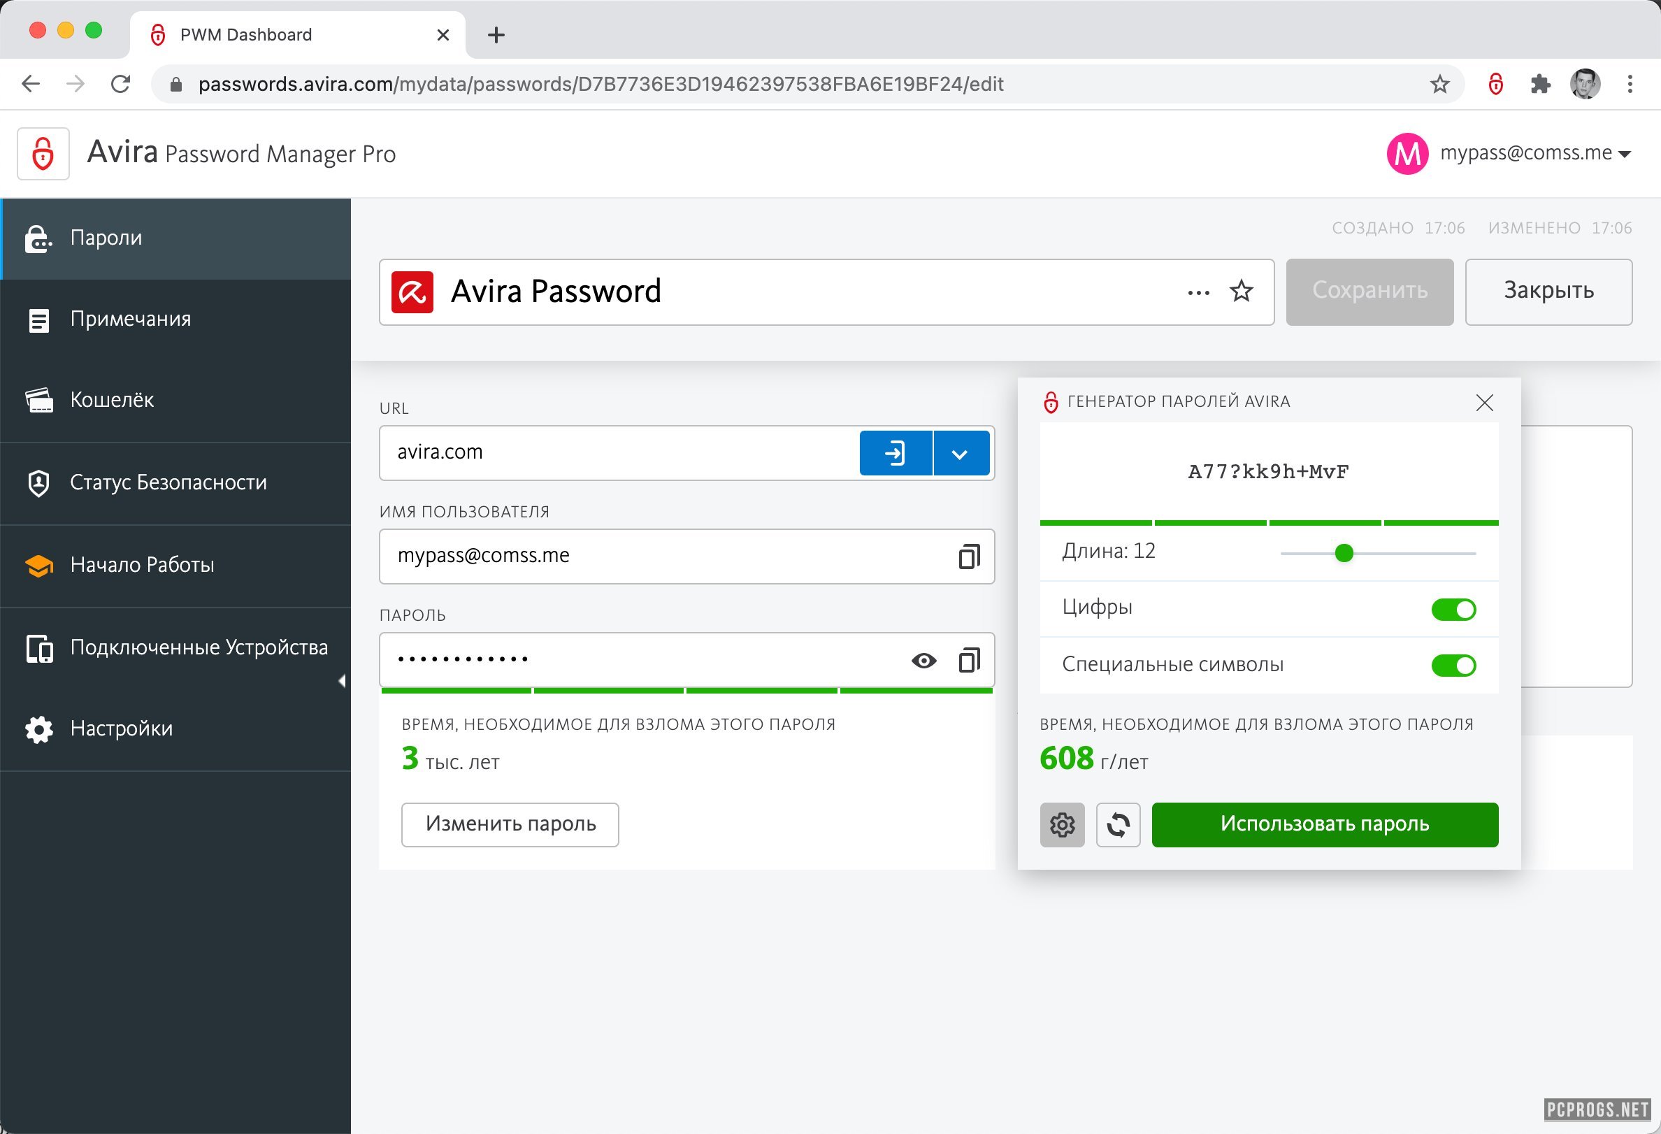The width and height of the screenshot is (1661, 1134).
Task: Click the password length slider handle
Action: tap(1344, 553)
